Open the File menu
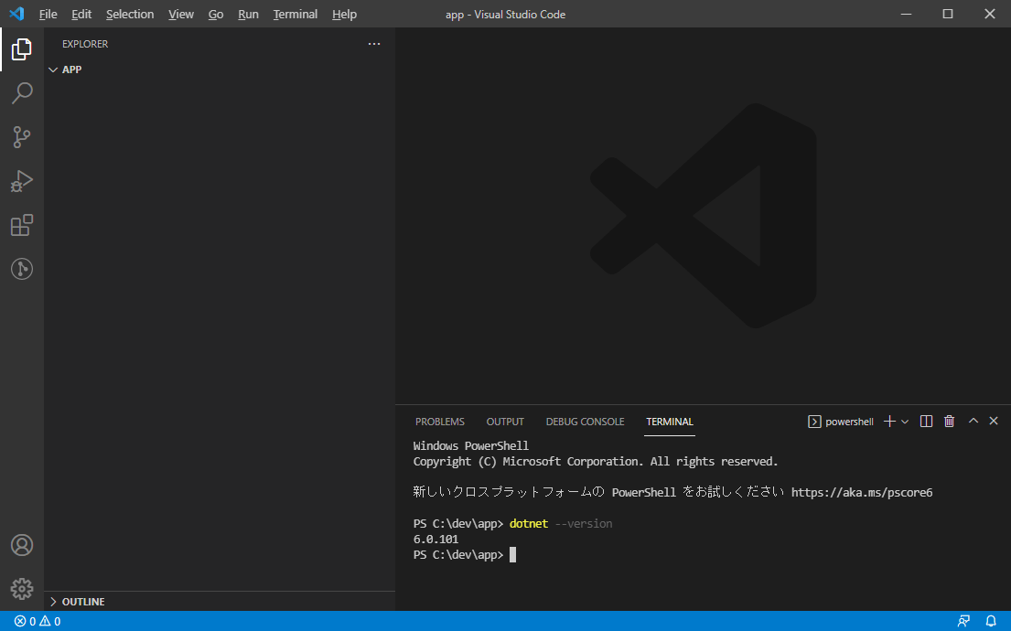The height and width of the screenshot is (631, 1011). click(48, 15)
